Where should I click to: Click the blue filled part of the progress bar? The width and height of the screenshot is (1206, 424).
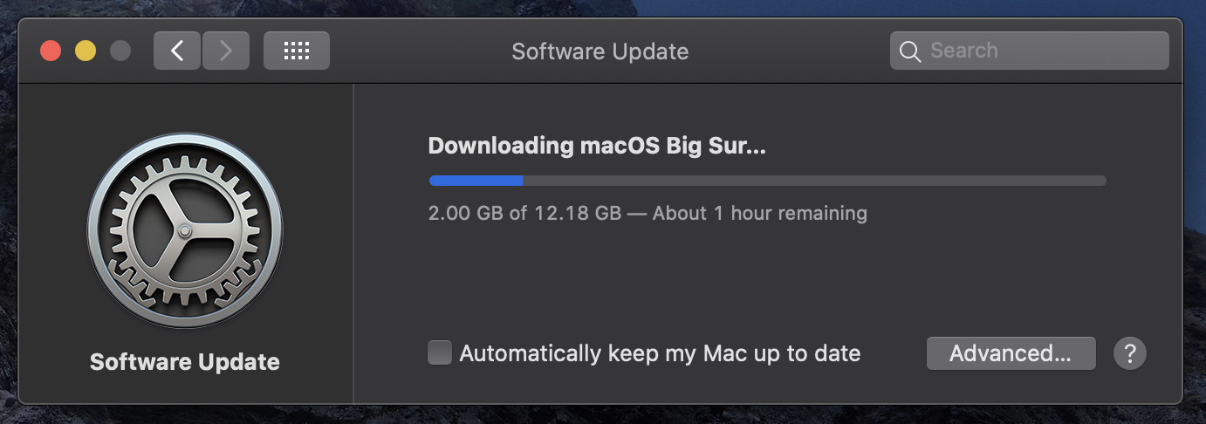point(476,181)
